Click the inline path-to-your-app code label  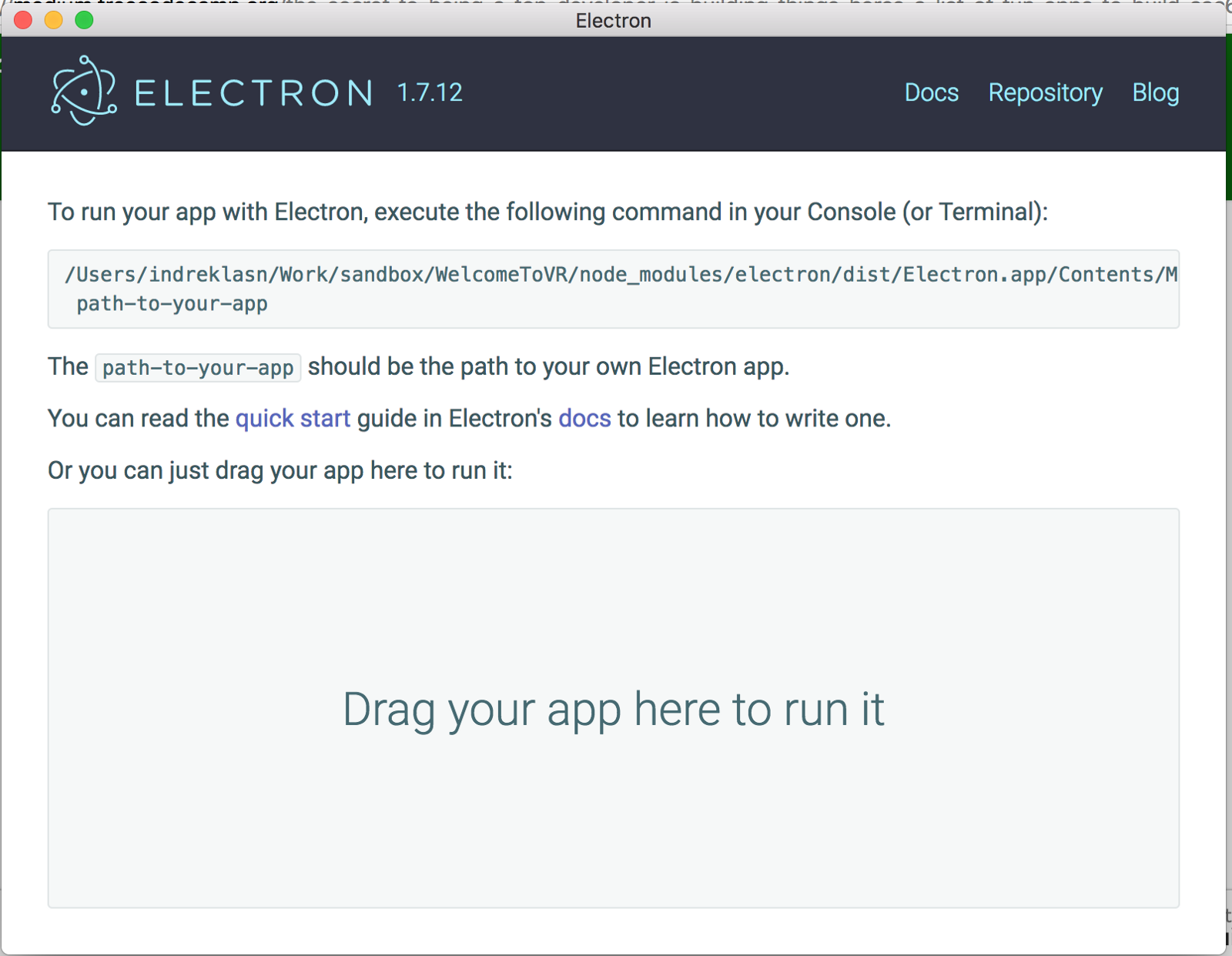(x=198, y=367)
